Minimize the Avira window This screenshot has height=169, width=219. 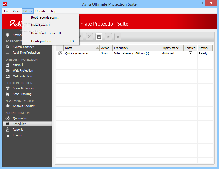(x=194, y=3)
